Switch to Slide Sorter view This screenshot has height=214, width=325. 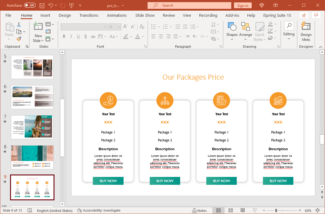[x=231, y=210]
